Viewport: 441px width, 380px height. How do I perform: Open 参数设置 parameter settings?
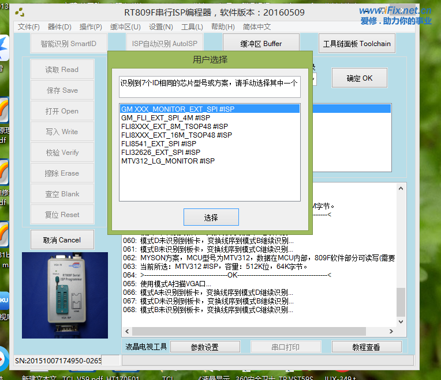pyautogui.click(x=205, y=347)
